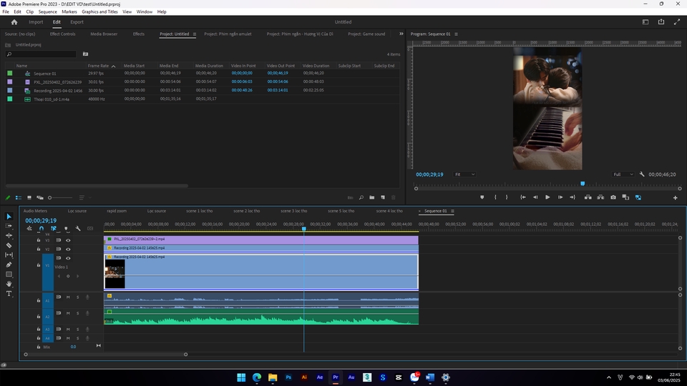Go to the Export workspace

point(77,22)
